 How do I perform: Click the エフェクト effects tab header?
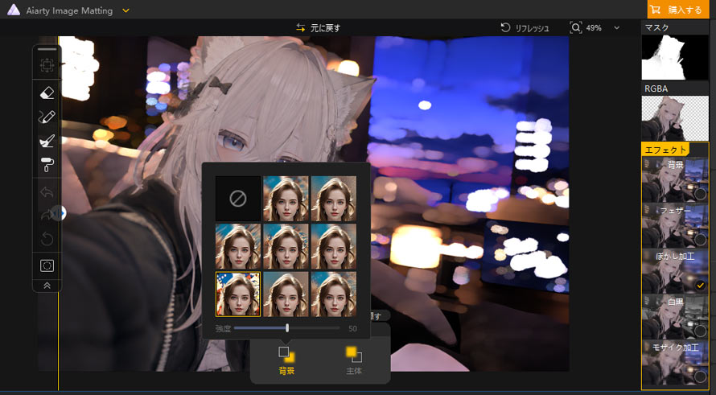tap(665, 150)
